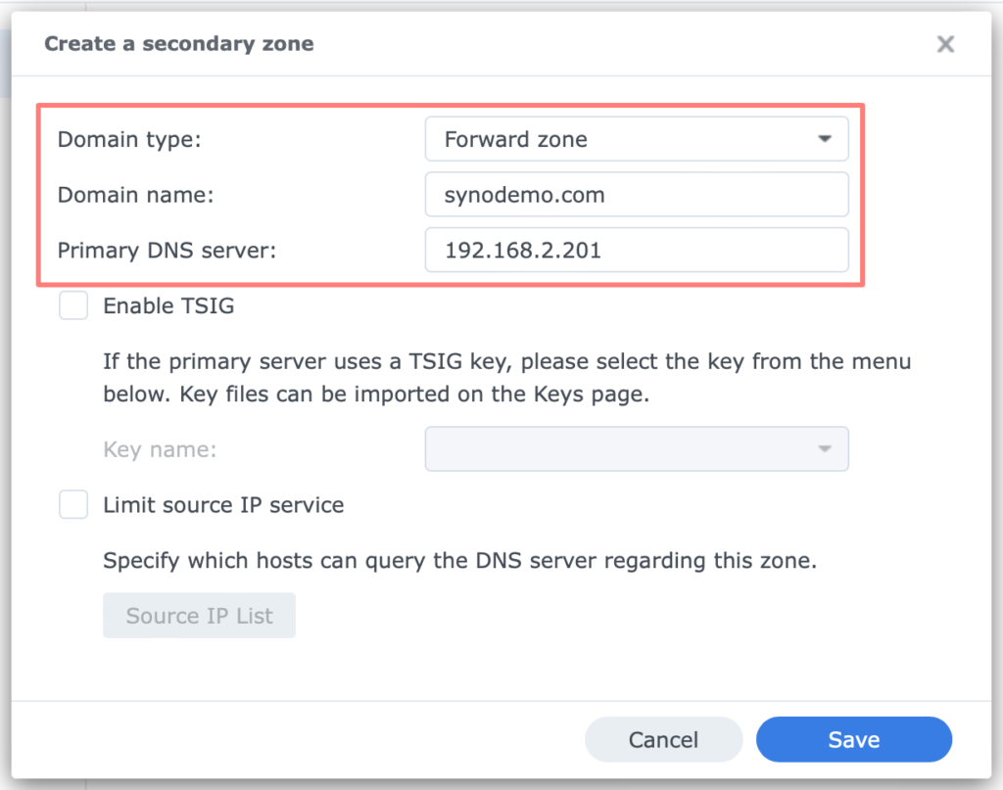This screenshot has width=1003, height=790.
Task: Click the dialog title 'Create a secondary zone'
Action: click(x=179, y=44)
